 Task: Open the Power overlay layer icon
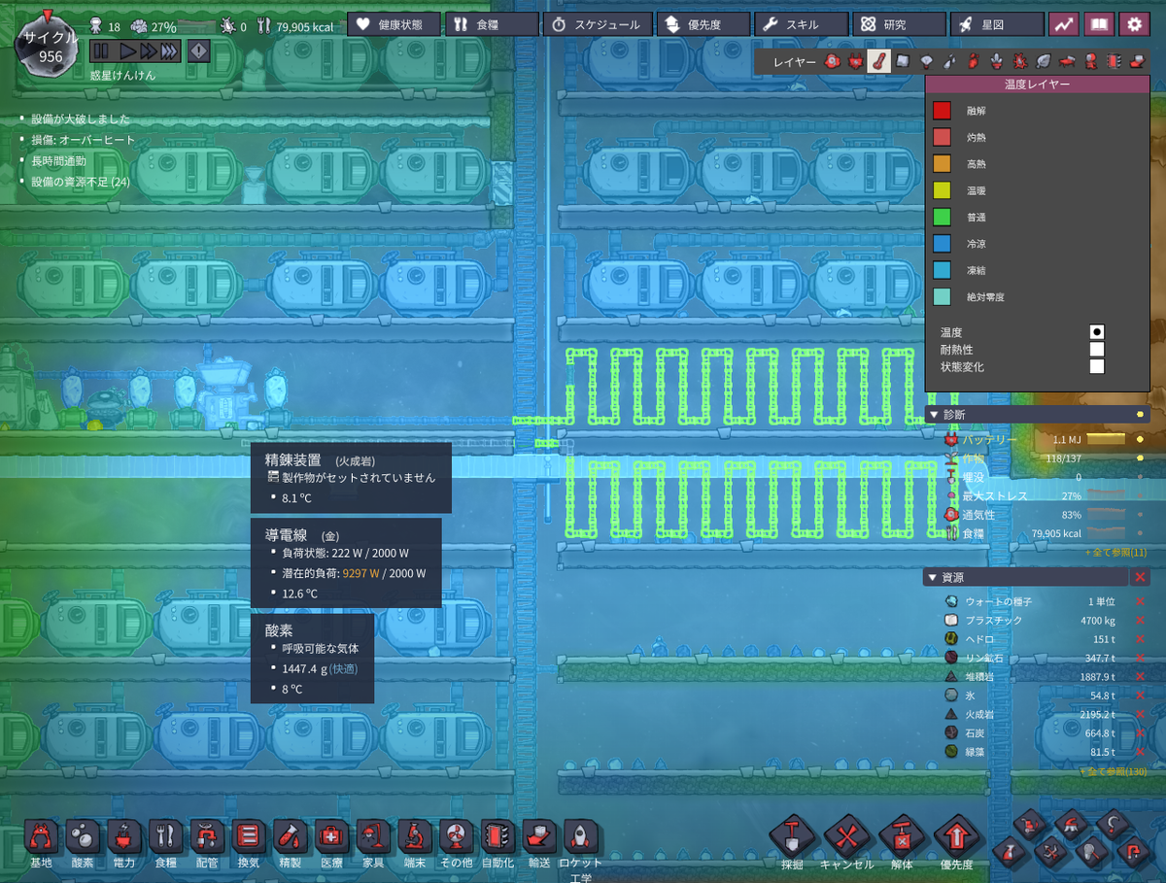pos(855,62)
